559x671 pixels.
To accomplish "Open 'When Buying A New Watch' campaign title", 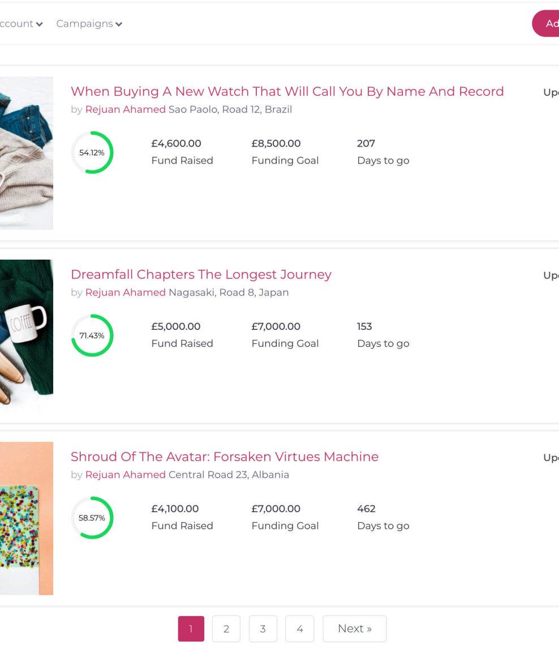I will tap(287, 91).
